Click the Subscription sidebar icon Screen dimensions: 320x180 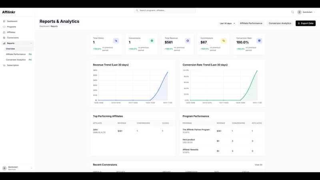point(4,65)
